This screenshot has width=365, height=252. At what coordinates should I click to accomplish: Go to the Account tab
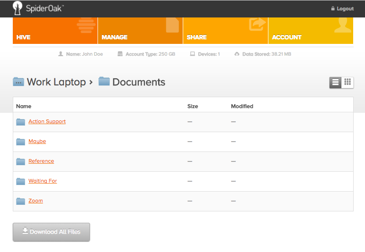[311, 31]
